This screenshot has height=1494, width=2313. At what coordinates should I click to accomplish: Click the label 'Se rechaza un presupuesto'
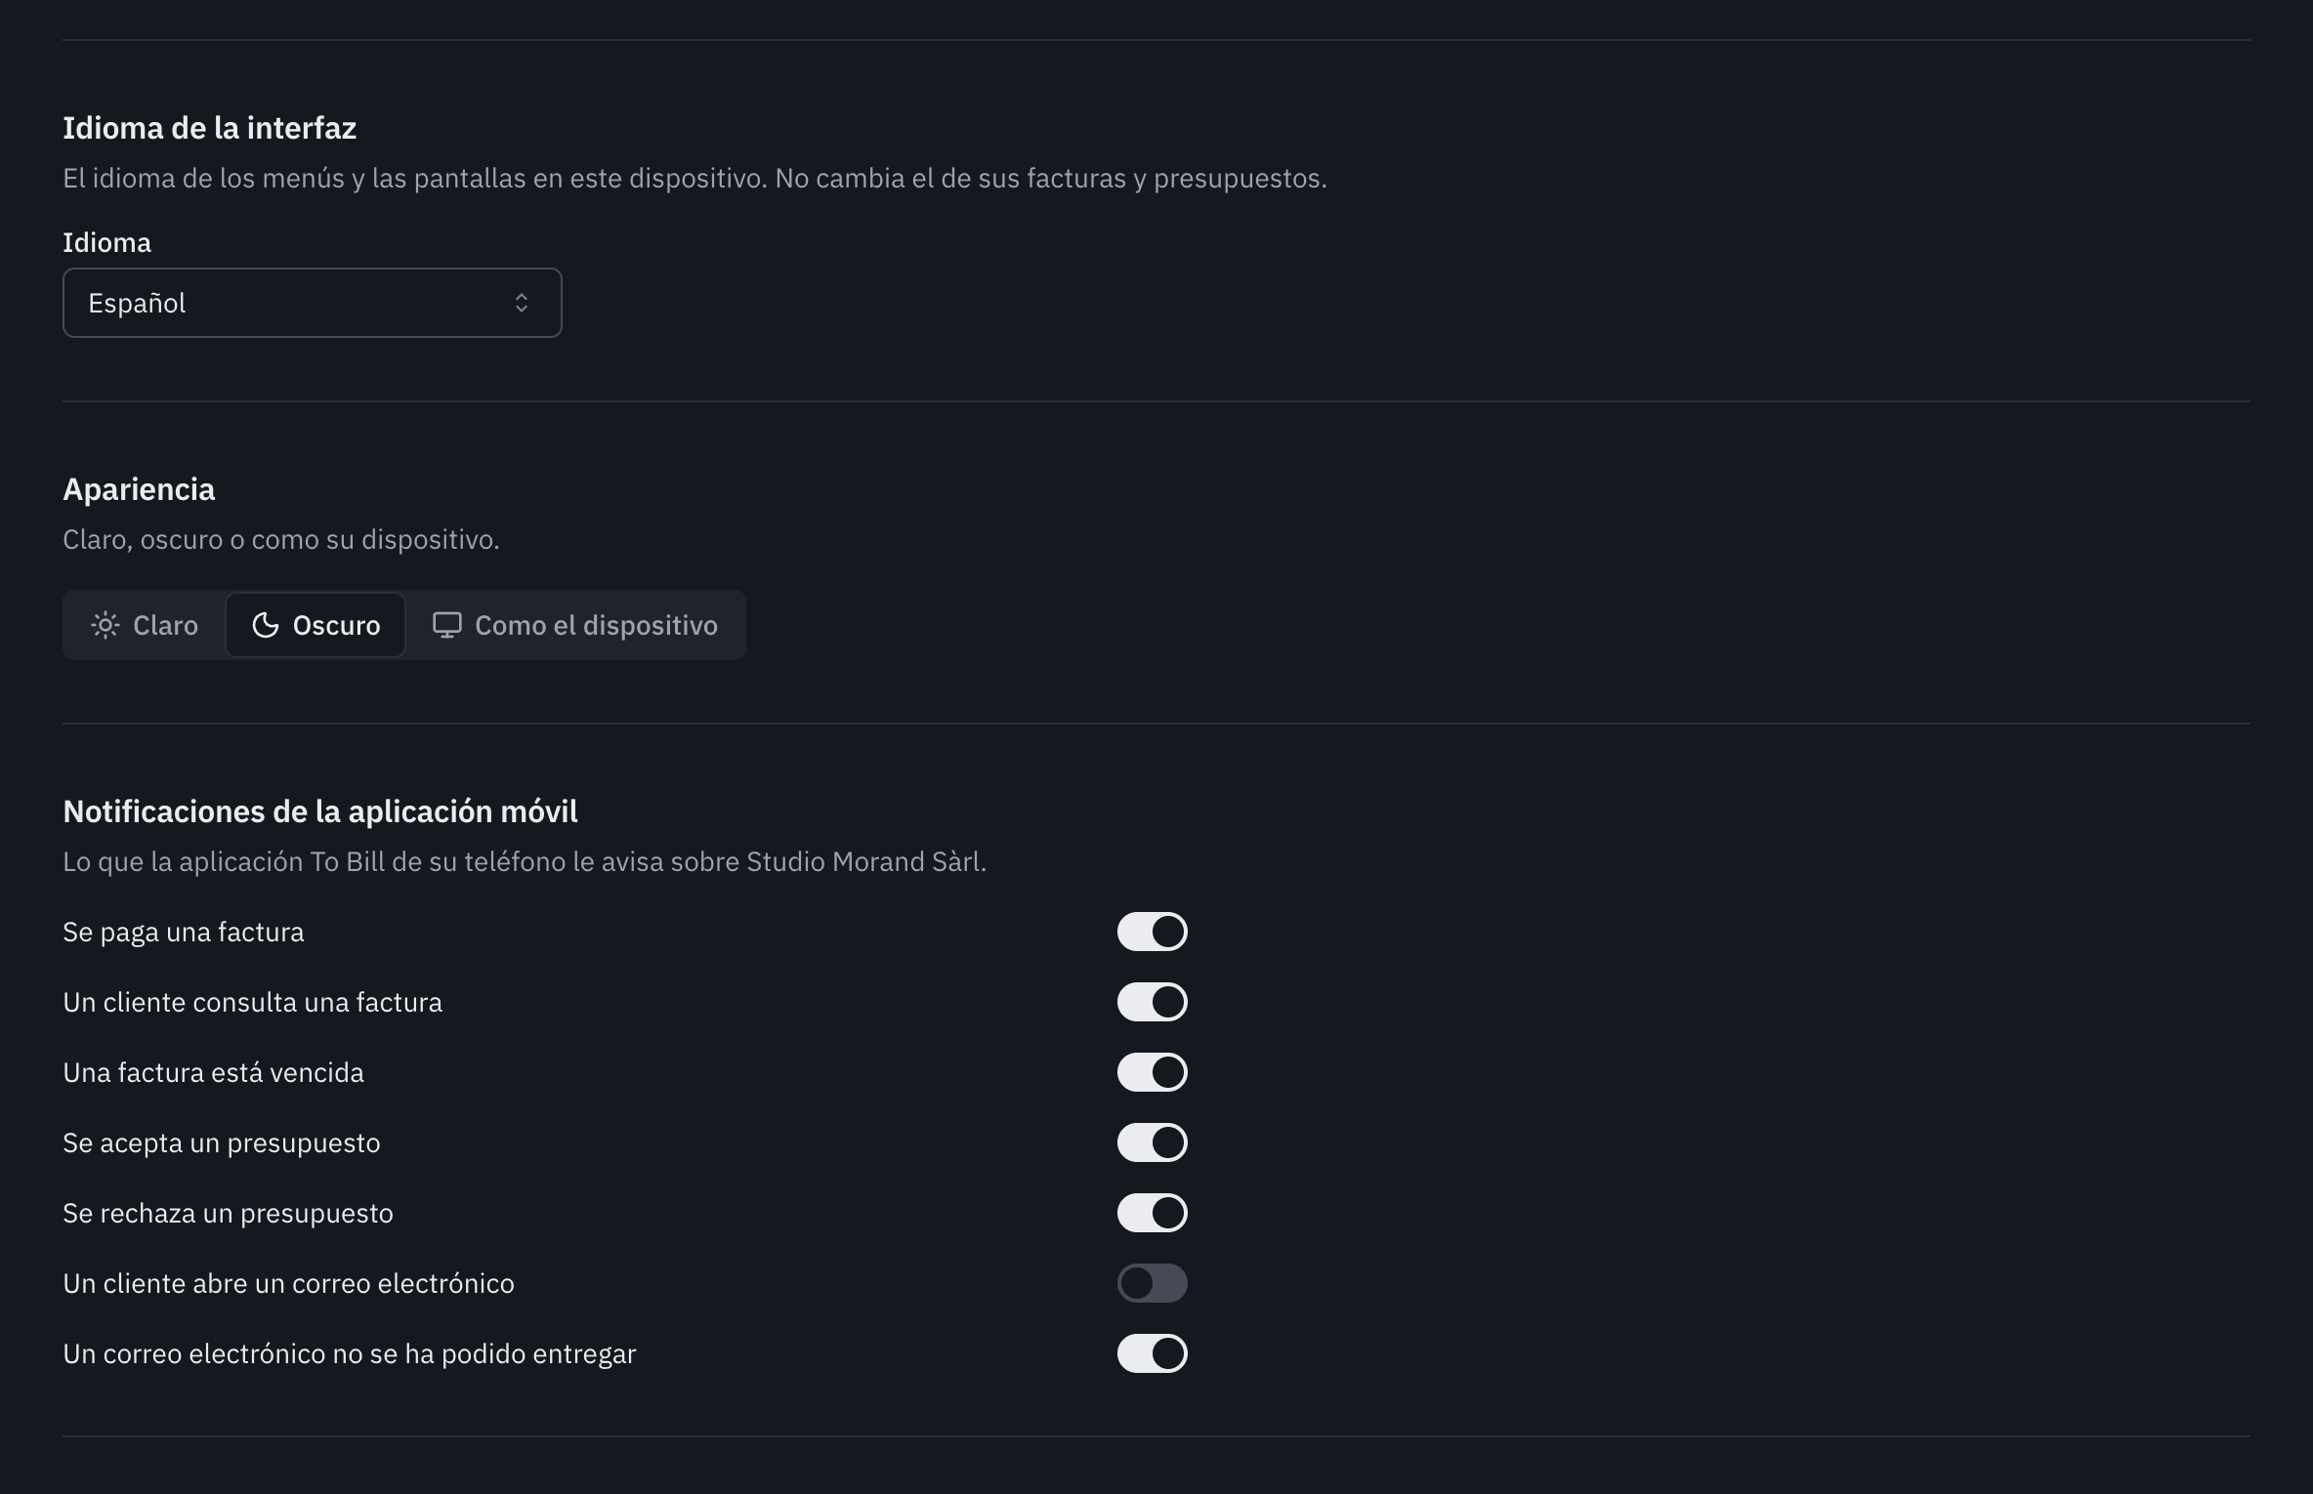click(228, 1213)
